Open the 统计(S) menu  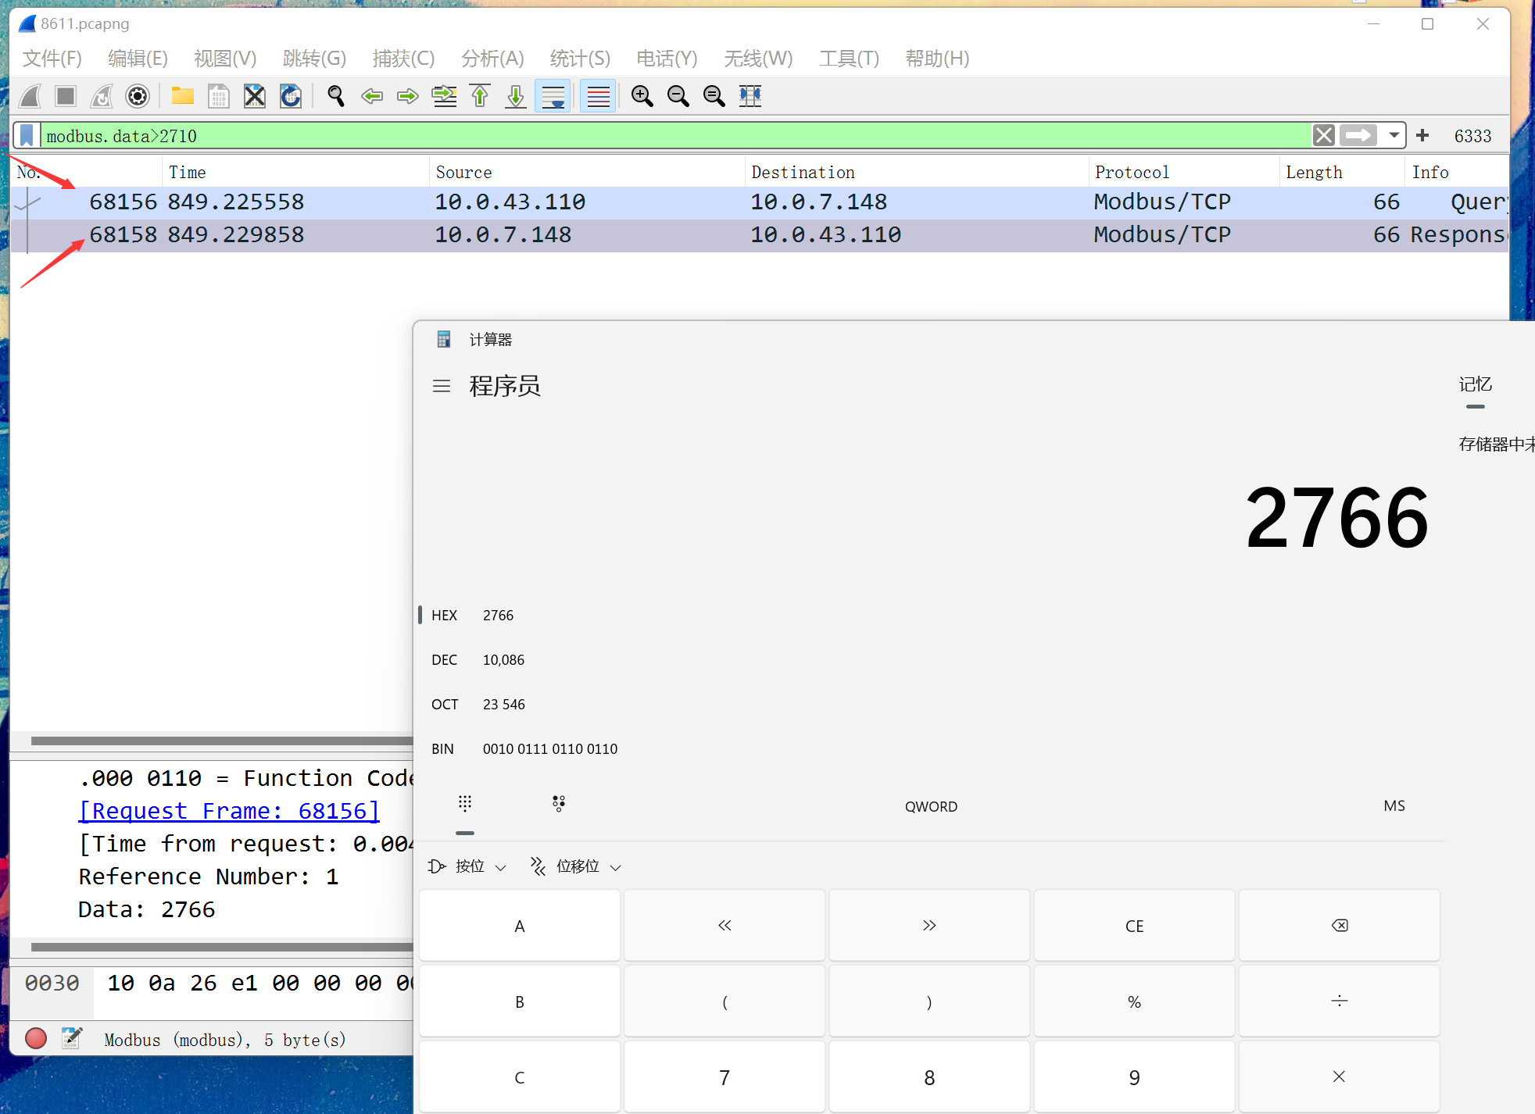click(579, 59)
